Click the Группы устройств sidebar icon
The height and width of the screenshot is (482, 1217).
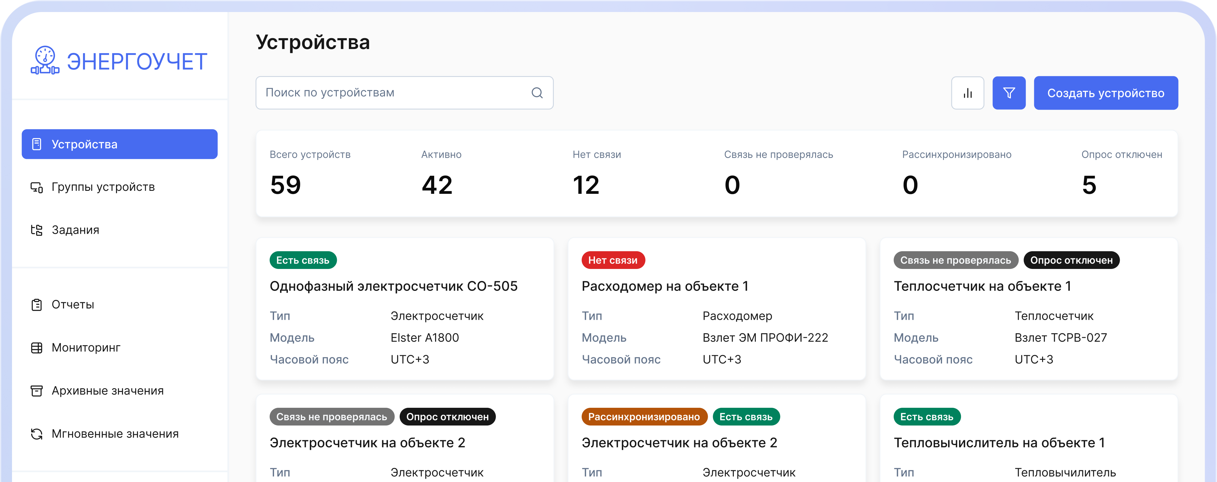pyautogui.click(x=36, y=187)
